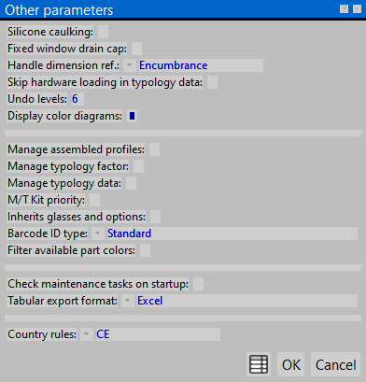Expand the Barcode ID type dropdown arrow
This screenshot has width=366, height=382.
pos(98,233)
